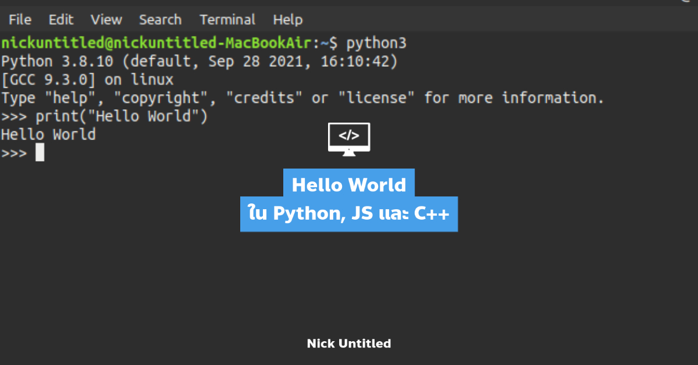Click the Python, JS, C++ subtitle banner
Viewport: 698px width, 365px height.
(349, 214)
